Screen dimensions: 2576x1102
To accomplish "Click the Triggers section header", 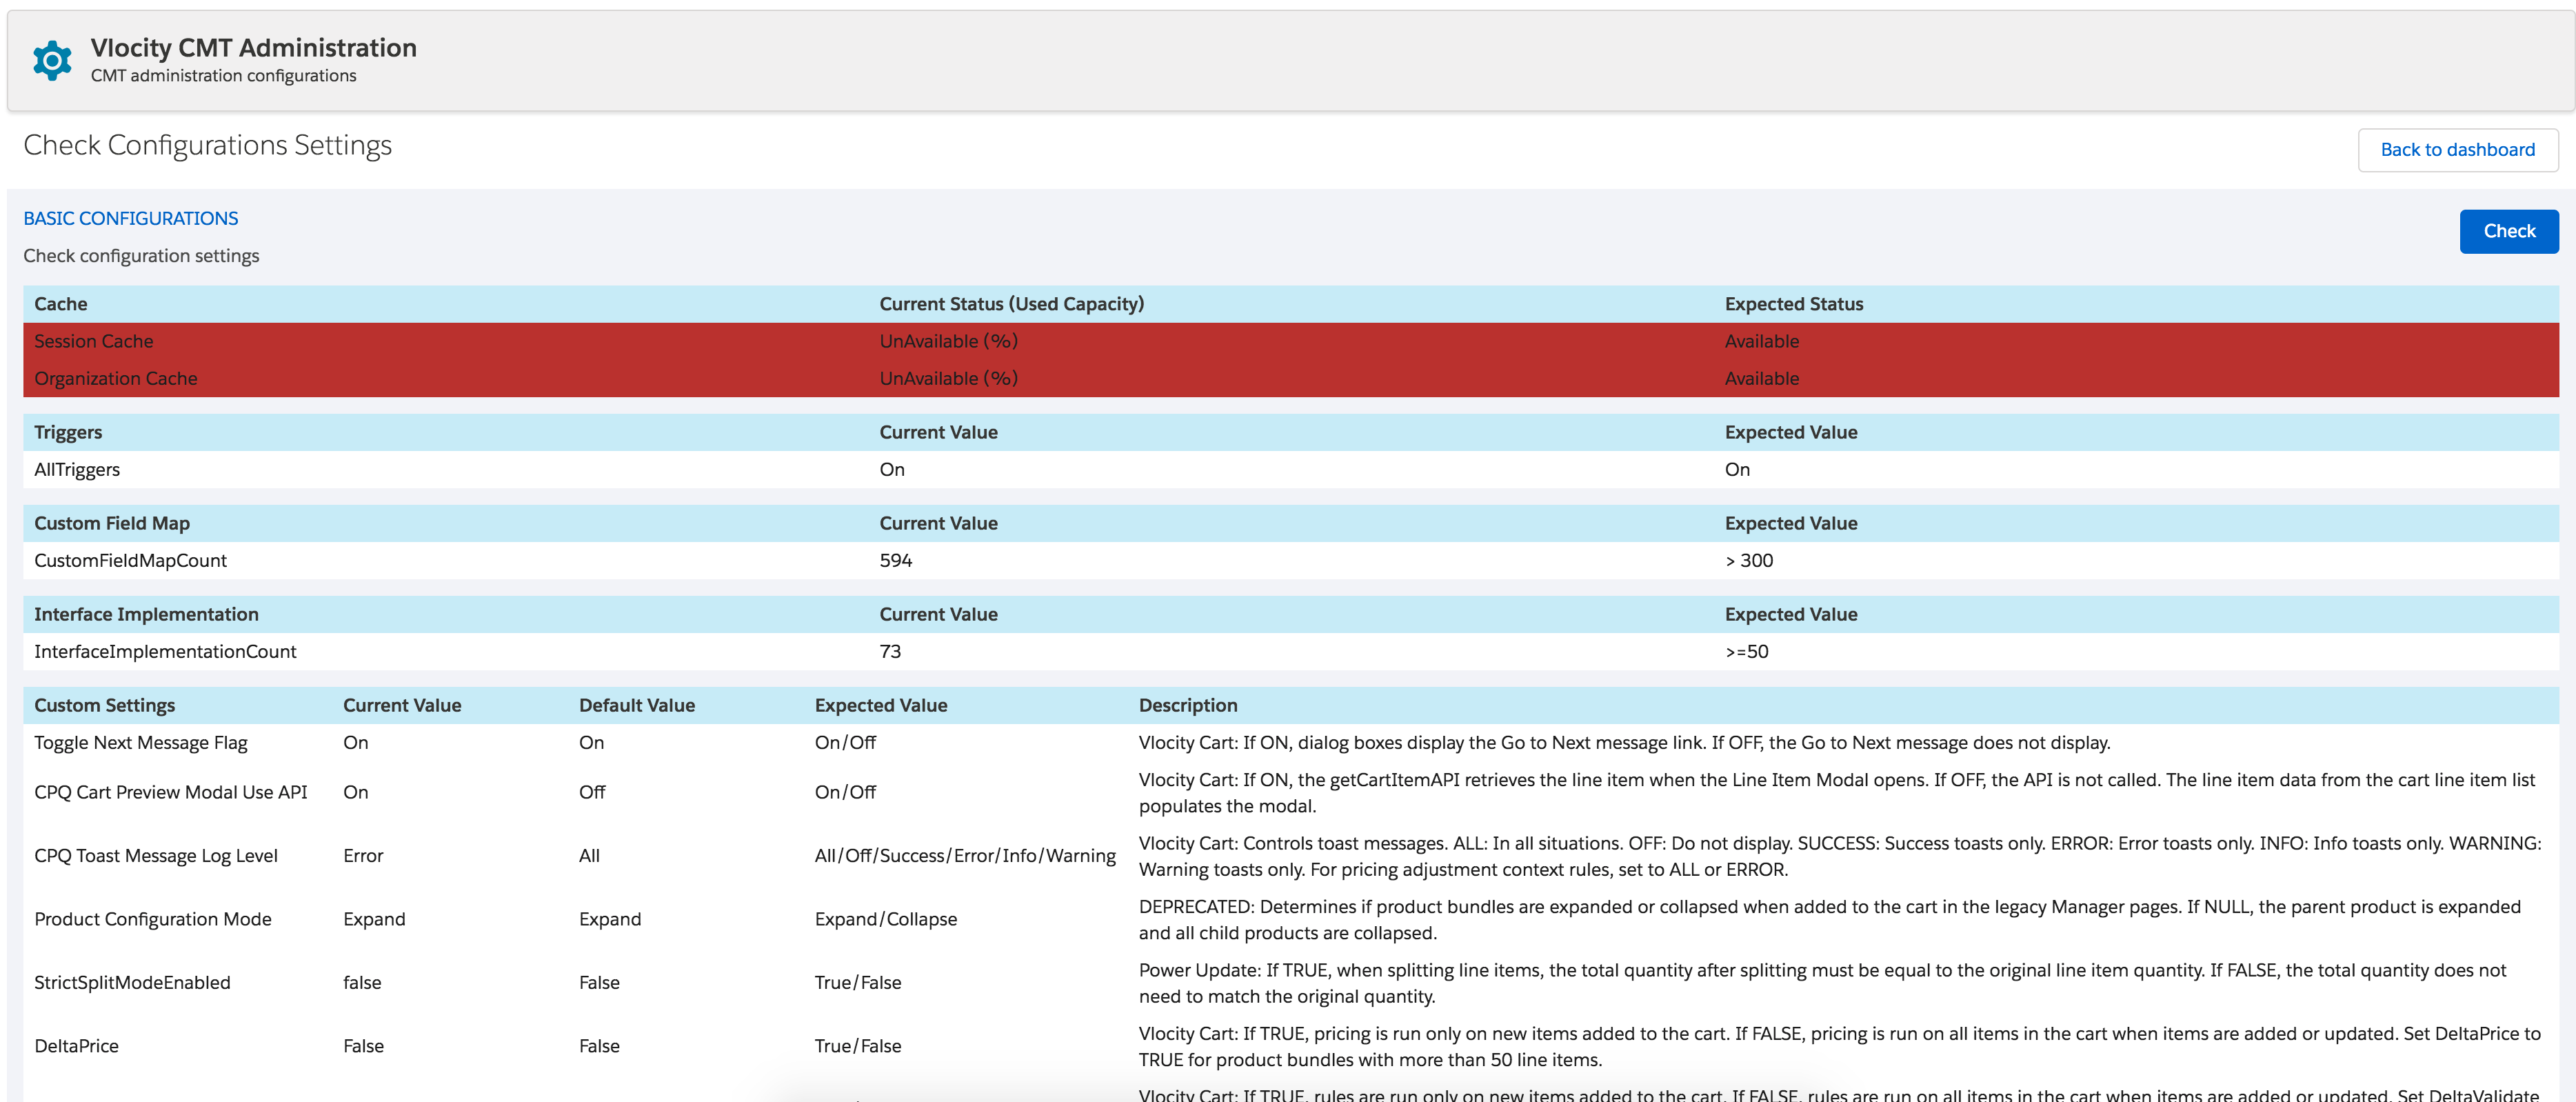I will click(68, 432).
